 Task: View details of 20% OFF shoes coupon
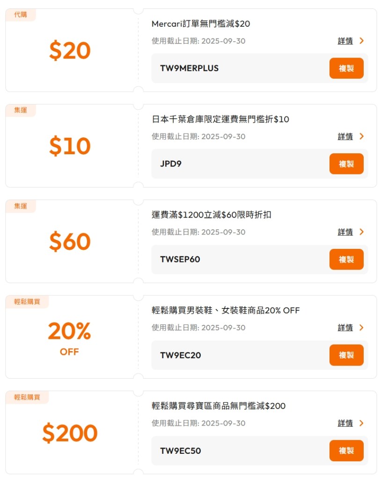click(x=345, y=328)
